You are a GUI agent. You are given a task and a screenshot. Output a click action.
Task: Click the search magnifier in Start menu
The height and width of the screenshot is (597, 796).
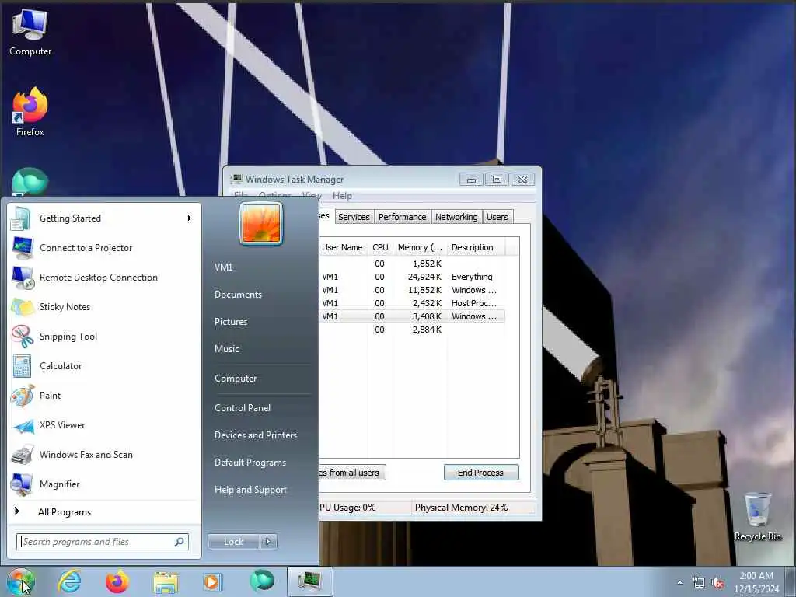(x=180, y=542)
